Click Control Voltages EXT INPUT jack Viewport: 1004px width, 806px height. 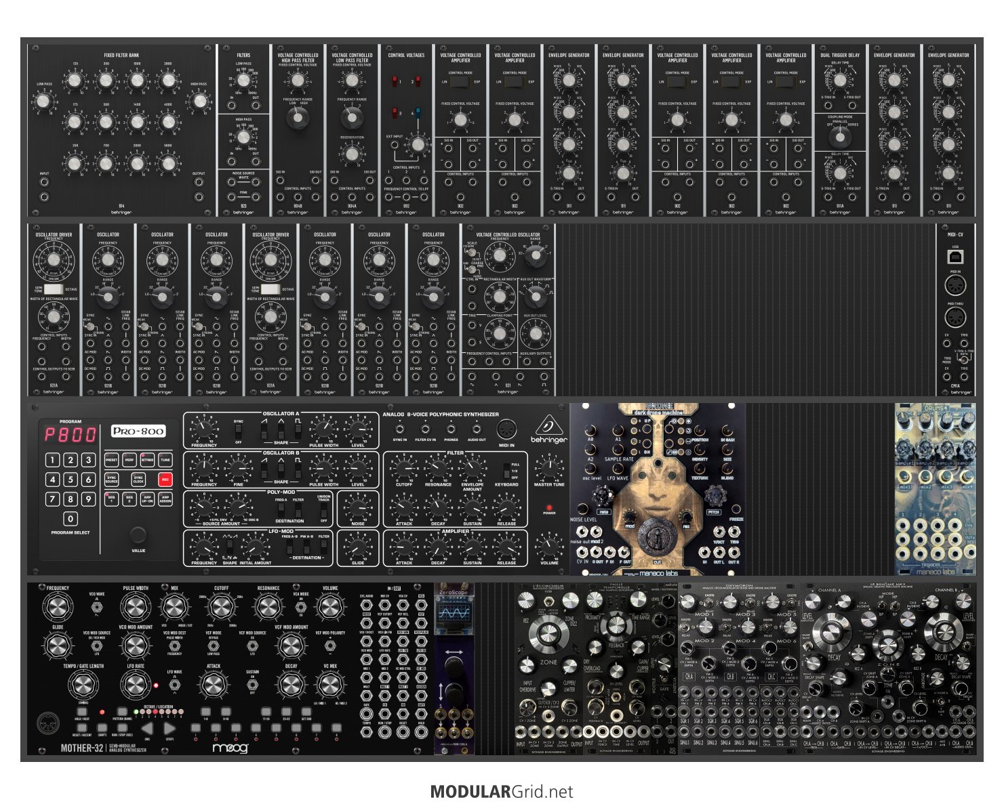[x=395, y=145]
